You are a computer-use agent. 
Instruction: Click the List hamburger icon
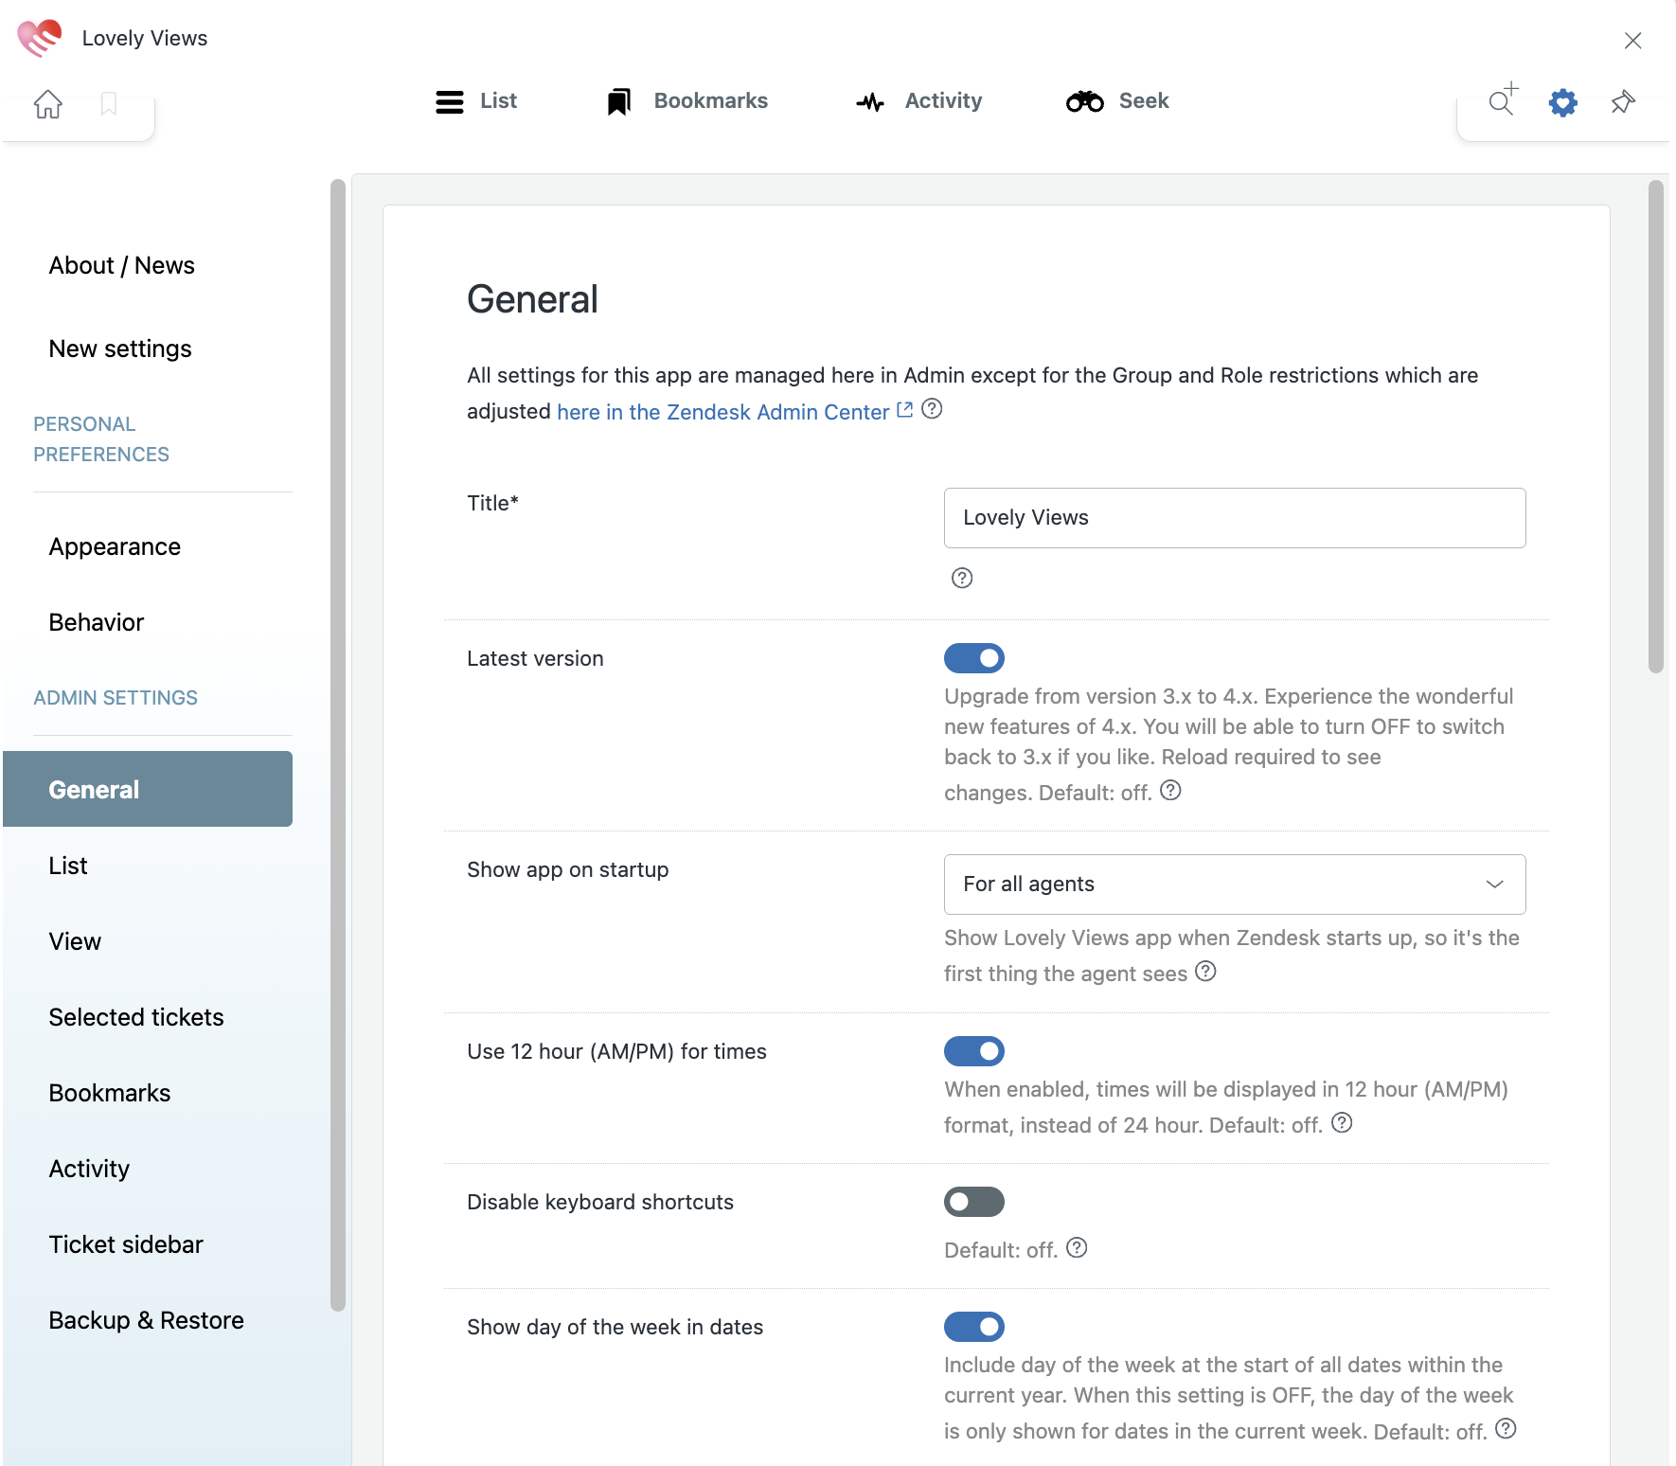click(x=450, y=101)
